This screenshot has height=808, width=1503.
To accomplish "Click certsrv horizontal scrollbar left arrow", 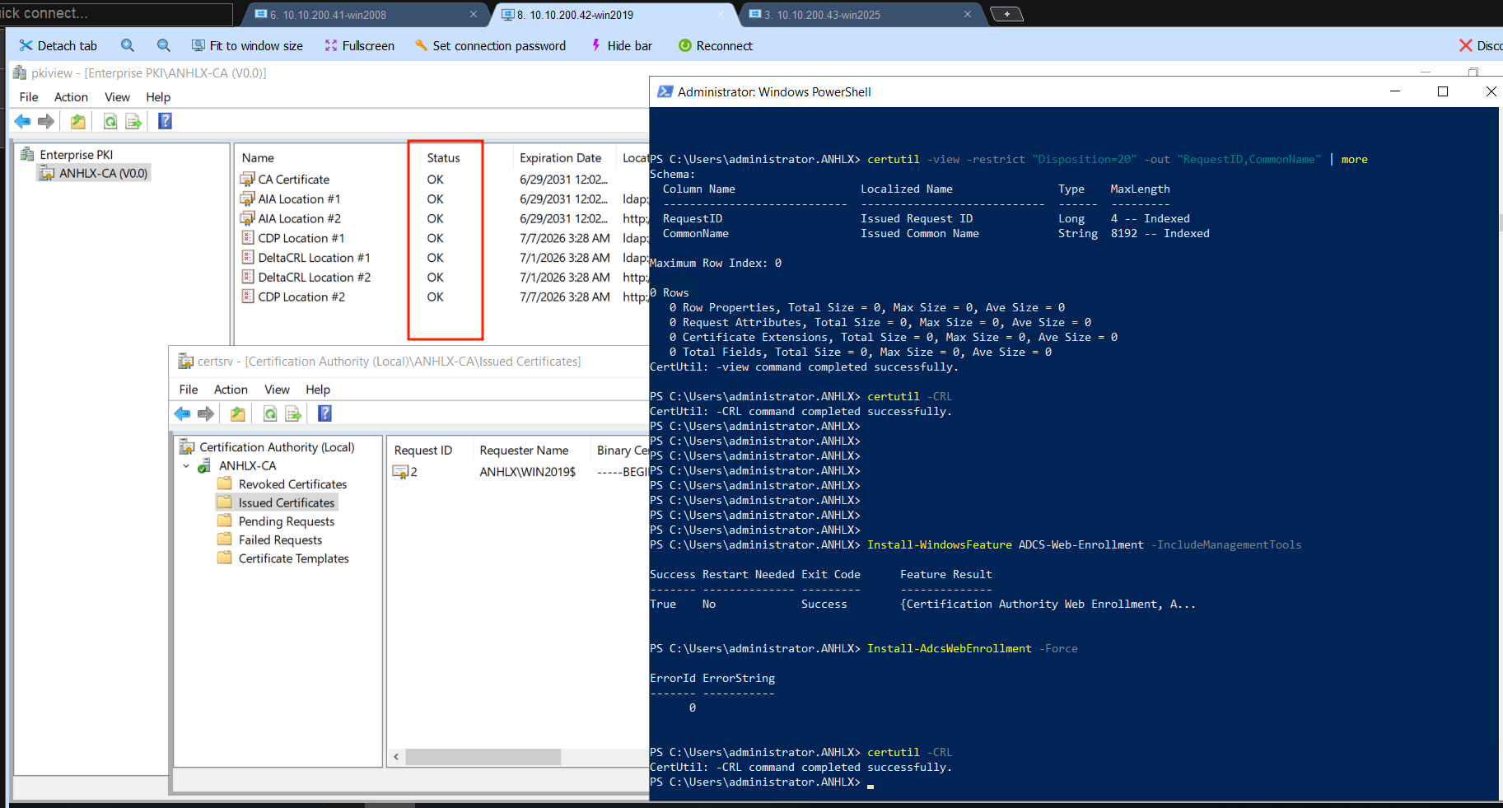I will [396, 757].
